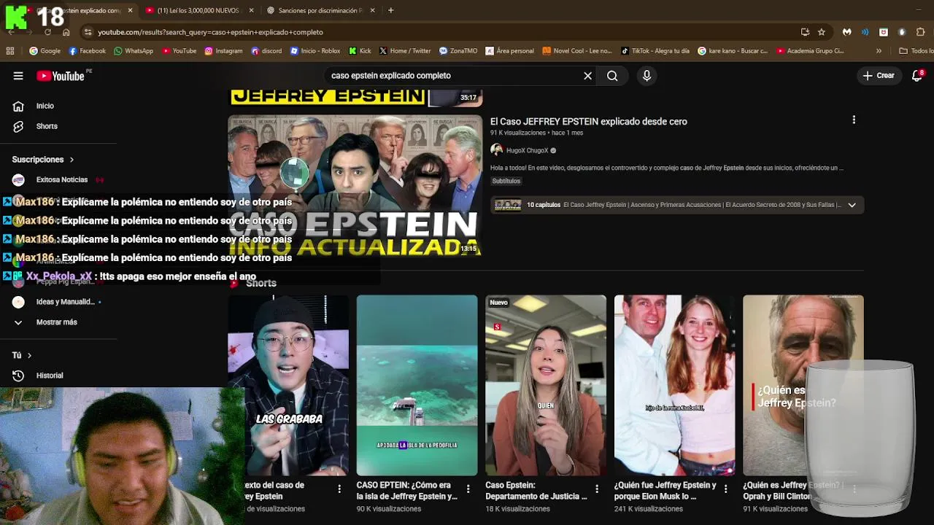
Task: Play the Elon Musk Epstein short thumbnail
Action: click(675, 385)
